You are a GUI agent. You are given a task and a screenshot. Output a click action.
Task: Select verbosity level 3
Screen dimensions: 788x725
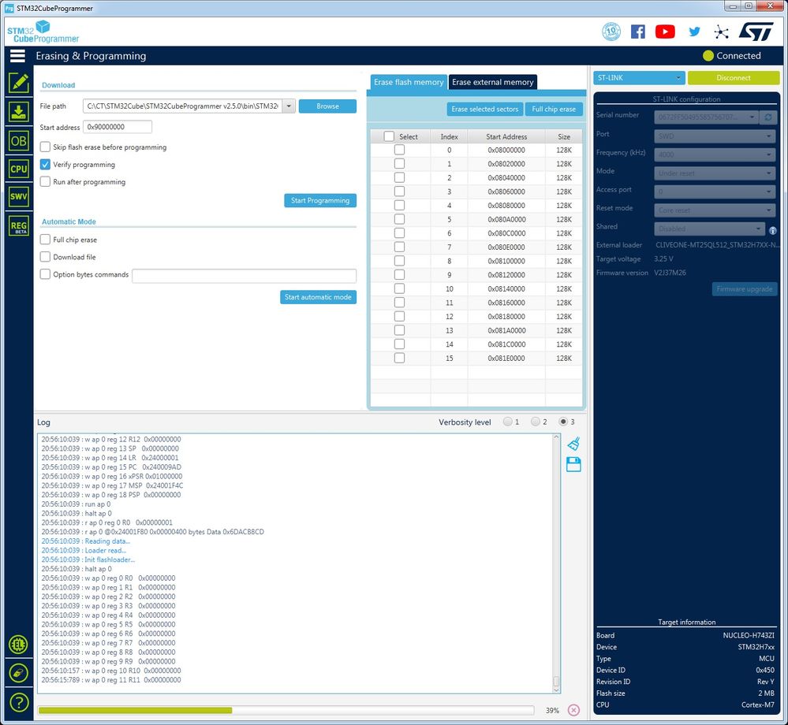563,422
